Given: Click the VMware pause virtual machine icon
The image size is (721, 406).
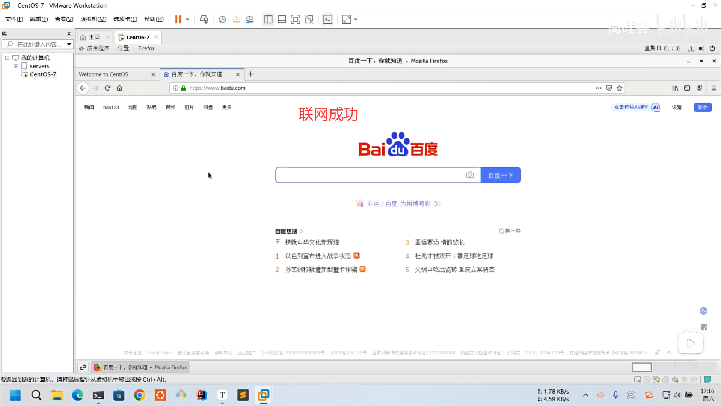Looking at the screenshot, I should pyautogui.click(x=178, y=19).
